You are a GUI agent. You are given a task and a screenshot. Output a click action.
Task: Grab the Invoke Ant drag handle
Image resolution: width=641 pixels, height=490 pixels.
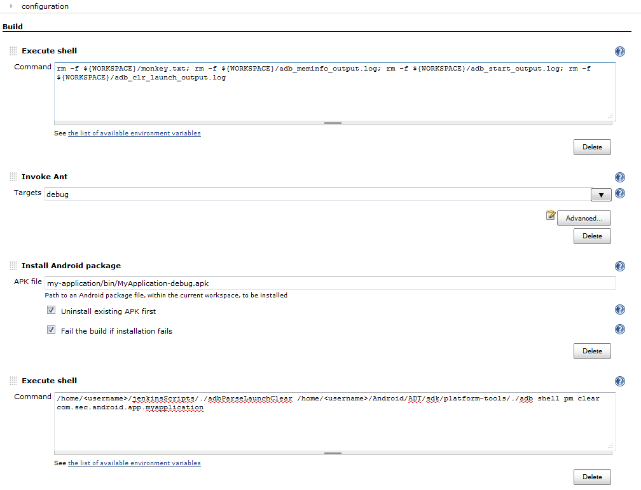tap(13, 177)
